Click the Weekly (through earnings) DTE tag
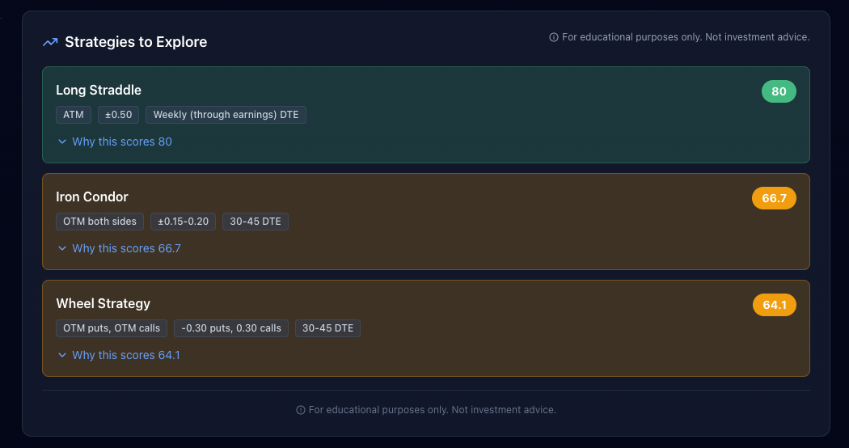This screenshot has width=849, height=448. click(x=226, y=115)
